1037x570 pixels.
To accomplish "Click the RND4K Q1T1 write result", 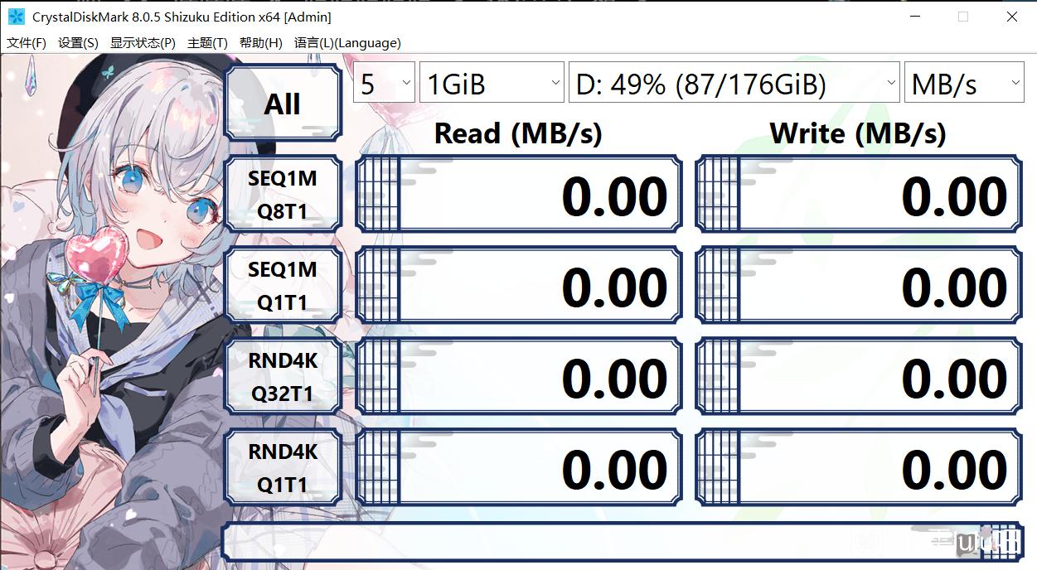I will point(859,467).
